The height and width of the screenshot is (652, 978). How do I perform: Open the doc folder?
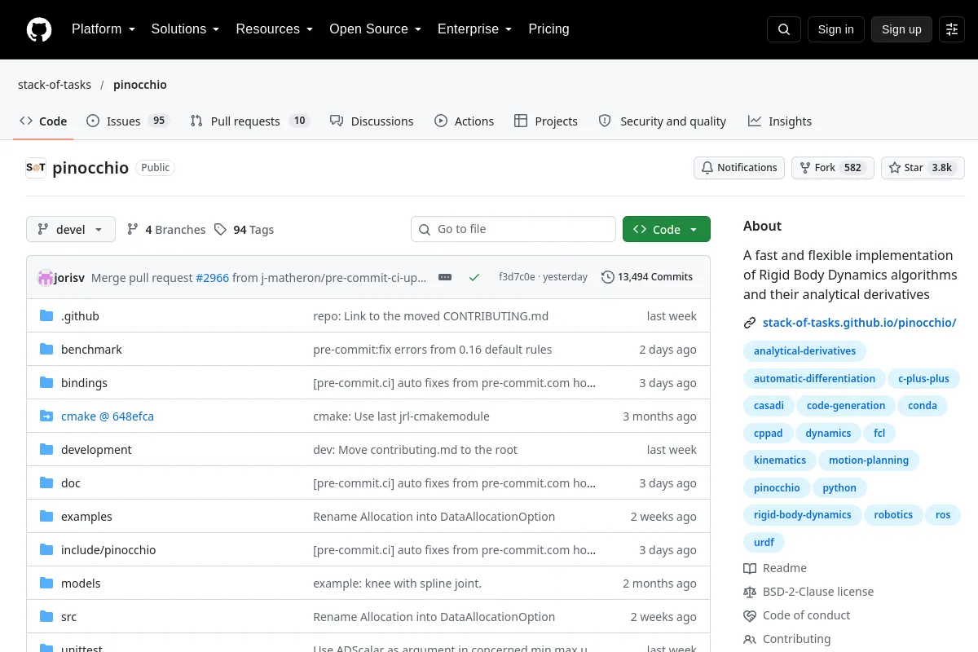tap(71, 483)
